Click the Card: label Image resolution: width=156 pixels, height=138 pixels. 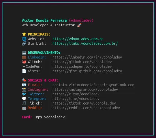27,117
